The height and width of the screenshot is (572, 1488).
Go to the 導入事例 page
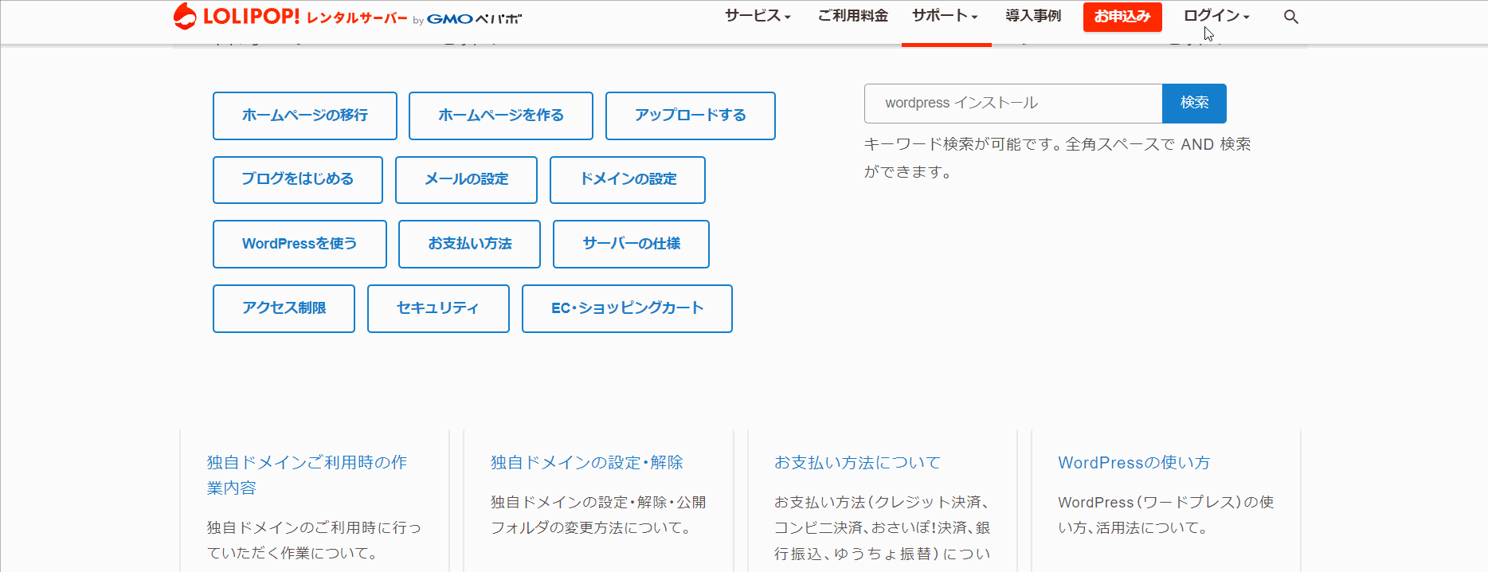coord(1032,16)
